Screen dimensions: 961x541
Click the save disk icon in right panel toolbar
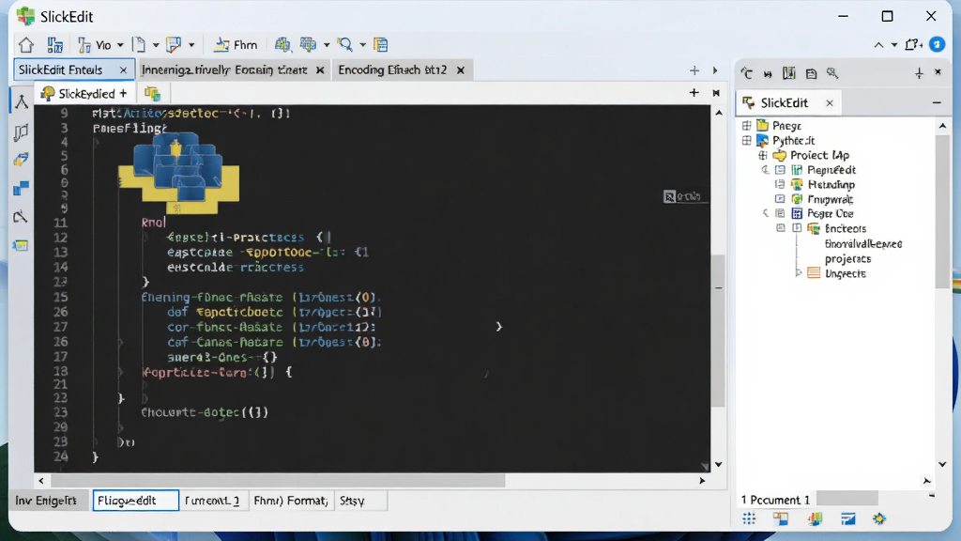(811, 73)
